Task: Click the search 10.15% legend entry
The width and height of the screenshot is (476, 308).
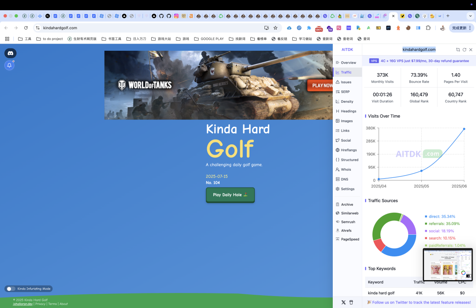Action: point(440,238)
